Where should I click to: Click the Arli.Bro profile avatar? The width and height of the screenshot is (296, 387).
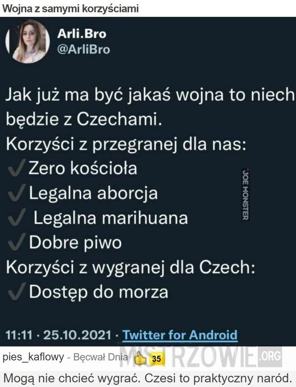tap(29, 41)
